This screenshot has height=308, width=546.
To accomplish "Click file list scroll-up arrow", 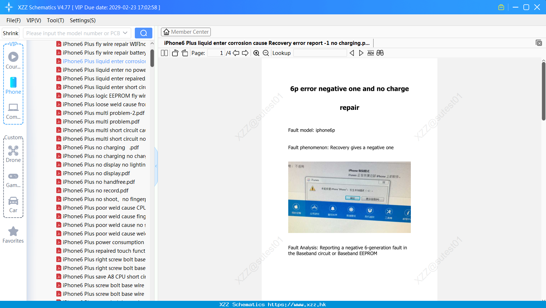I will tap(152, 43).
